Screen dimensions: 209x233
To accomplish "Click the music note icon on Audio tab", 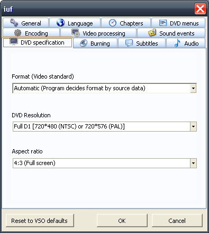I will pos(177,43).
